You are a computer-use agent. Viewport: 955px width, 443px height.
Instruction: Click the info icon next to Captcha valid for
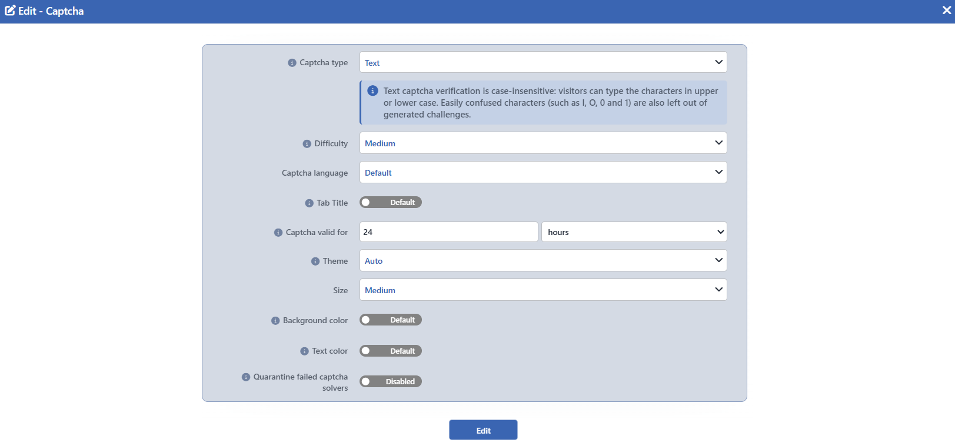coord(278,233)
